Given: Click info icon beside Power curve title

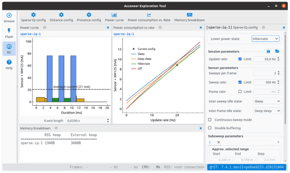Looking at the screenshot, I should click(45, 27).
